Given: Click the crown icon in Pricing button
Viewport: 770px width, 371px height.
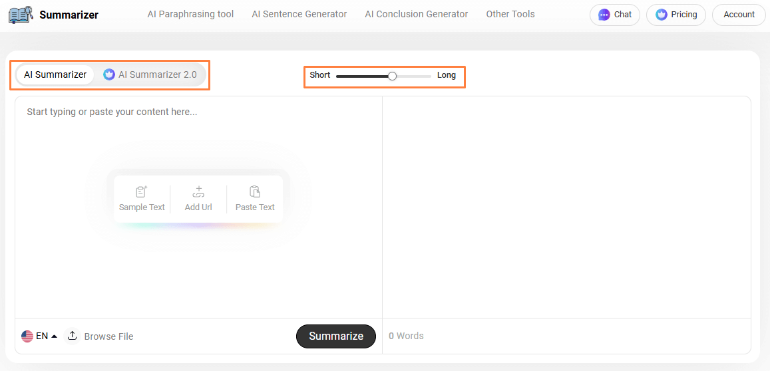Looking at the screenshot, I should point(661,15).
